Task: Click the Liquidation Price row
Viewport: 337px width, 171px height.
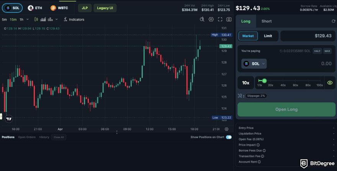Action: click(286, 134)
